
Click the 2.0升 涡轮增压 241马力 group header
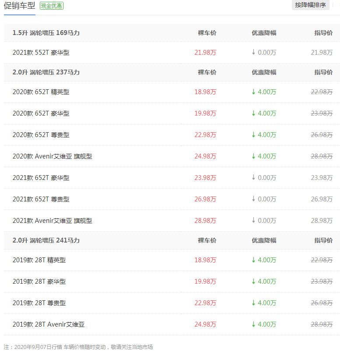[46, 240]
